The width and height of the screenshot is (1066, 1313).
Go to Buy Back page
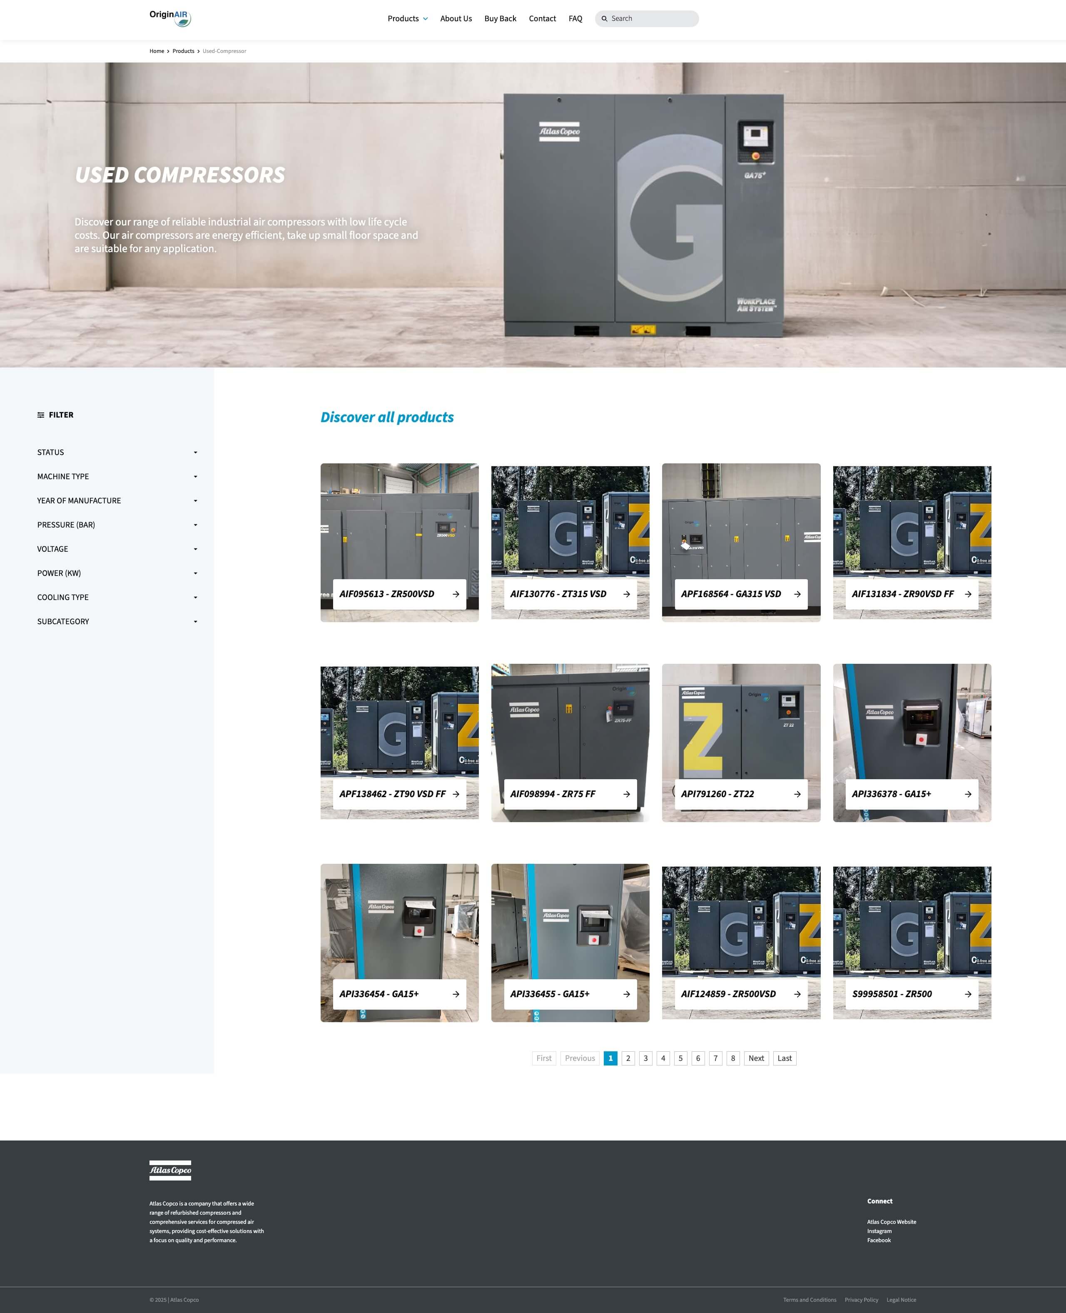point(500,19)
